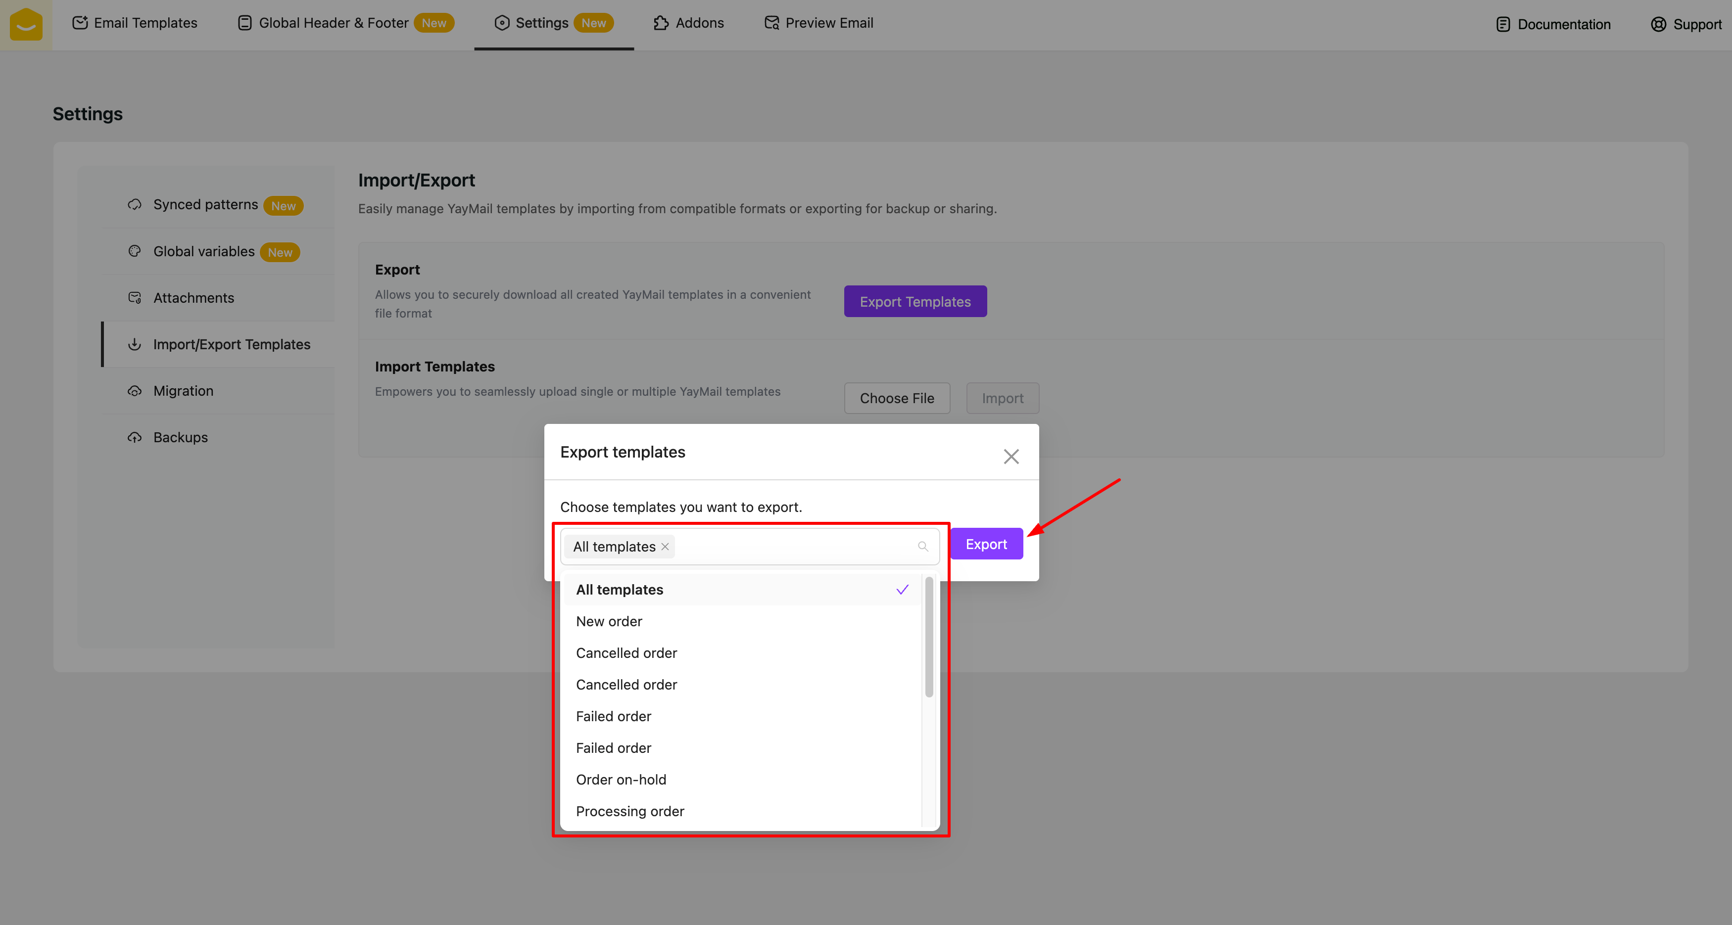Open Backups section in sidebar
The width and height of the screenshot is (1732, 925).
[180, 437]
